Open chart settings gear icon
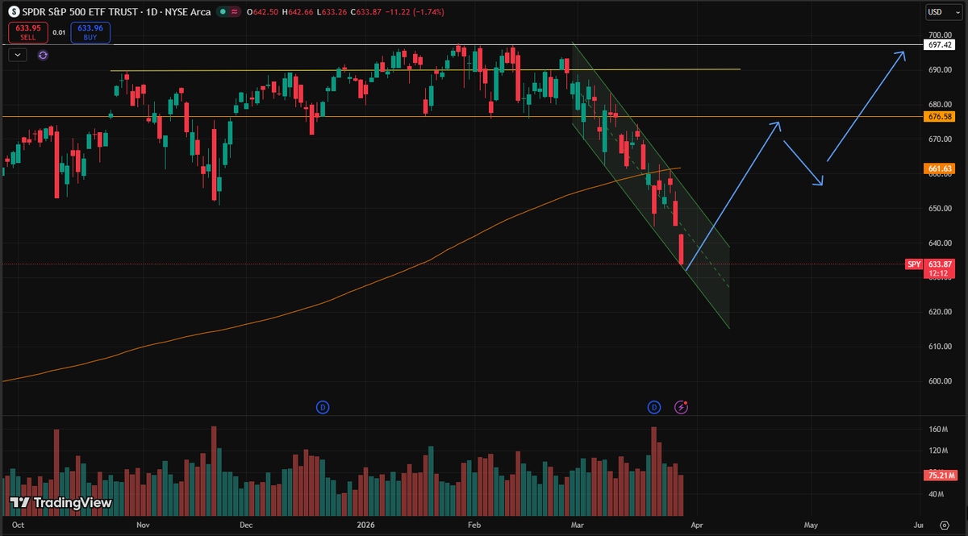The height and width of the screenshot is (536, 968). pos(944,524)
